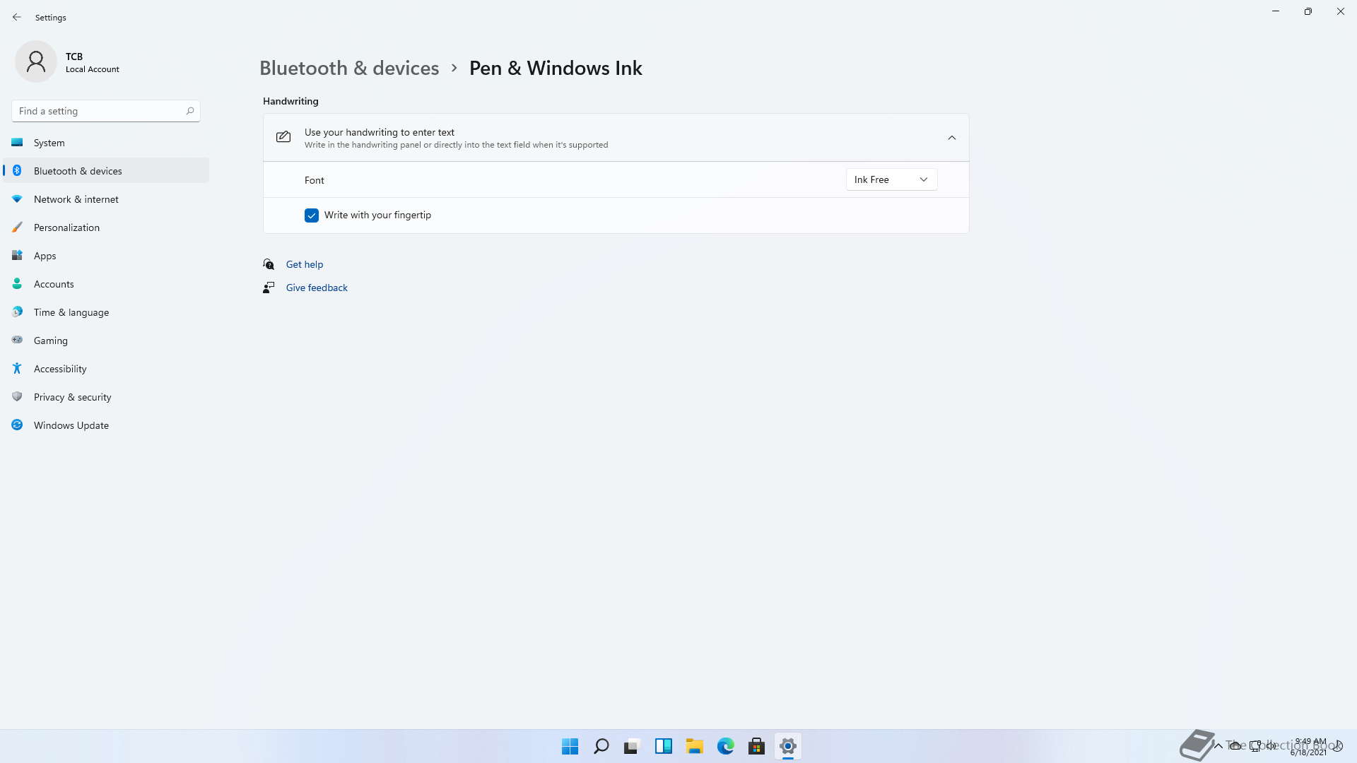
Task: Open the Apps settings category
Action: (106, 256)
